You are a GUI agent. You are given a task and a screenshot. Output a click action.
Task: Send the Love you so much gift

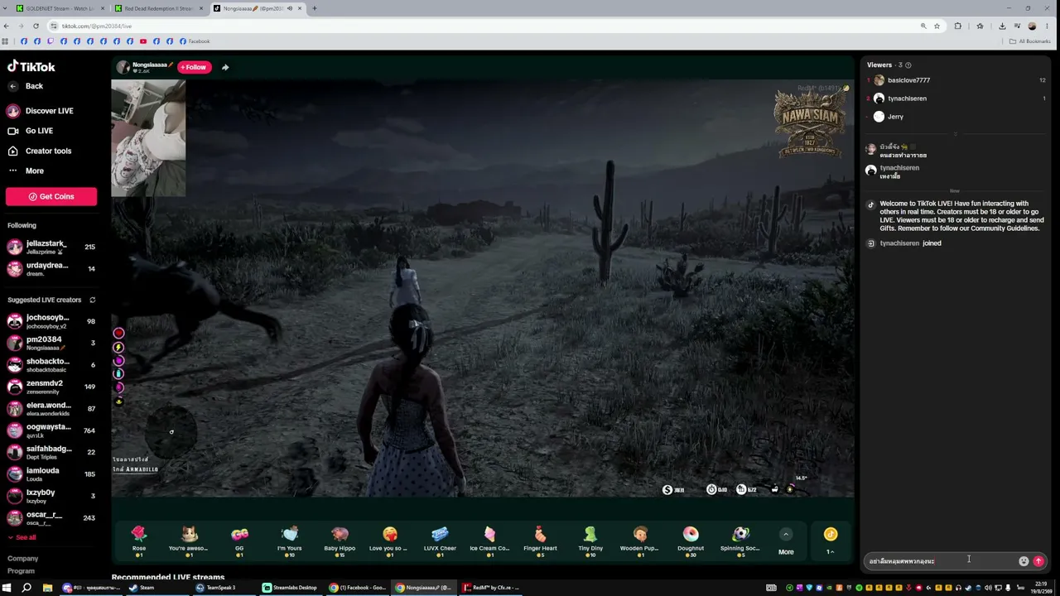tap(389, 539)
